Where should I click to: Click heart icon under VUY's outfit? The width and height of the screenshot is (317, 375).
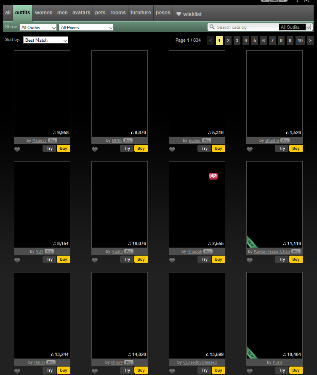click(x=17, y=260)
